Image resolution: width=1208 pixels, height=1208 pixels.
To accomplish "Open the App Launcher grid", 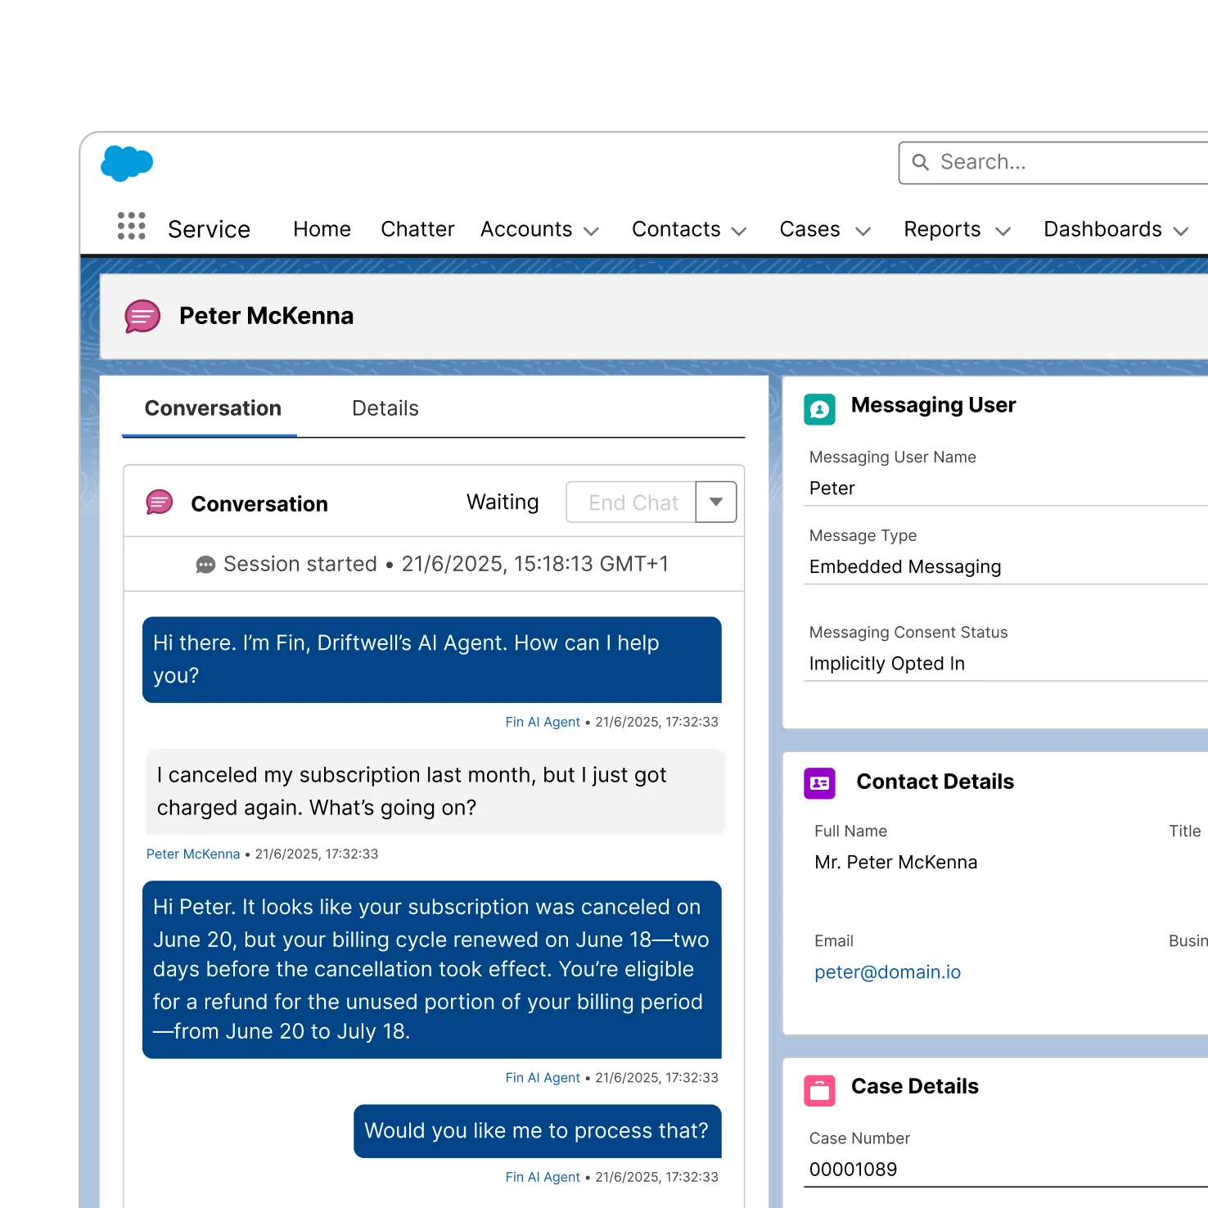I will pos(131,226).
